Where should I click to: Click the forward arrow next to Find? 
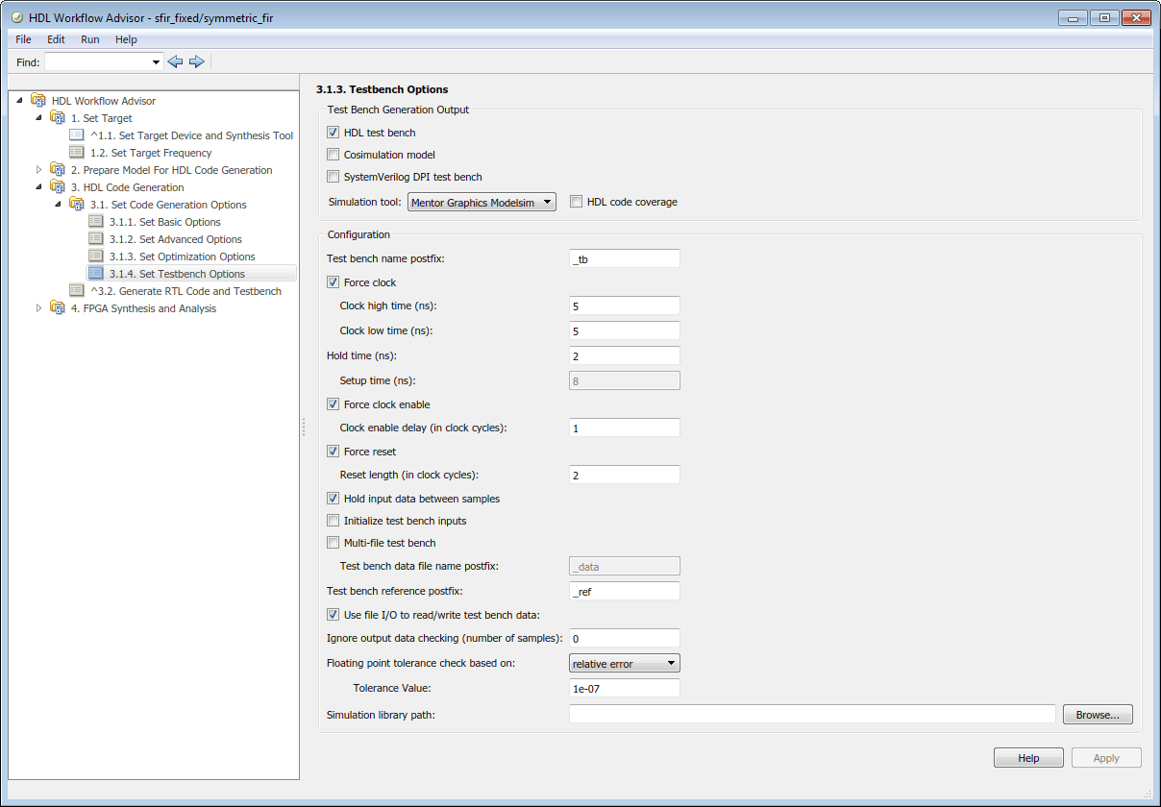197,61
